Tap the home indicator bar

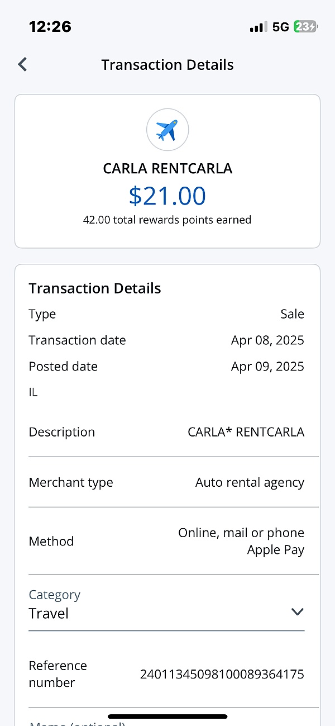pyautogui.click(x=167, y=716)
